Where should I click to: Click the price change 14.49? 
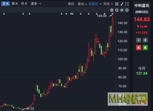pos(142,27)
